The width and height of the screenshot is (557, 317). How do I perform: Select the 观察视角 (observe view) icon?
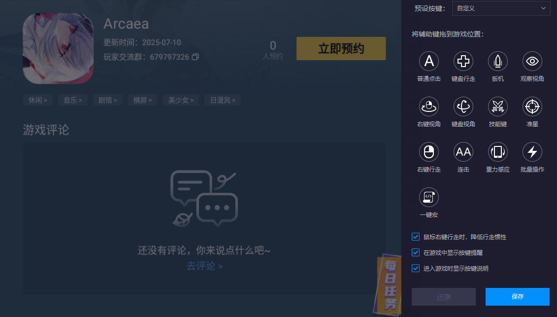532,61
